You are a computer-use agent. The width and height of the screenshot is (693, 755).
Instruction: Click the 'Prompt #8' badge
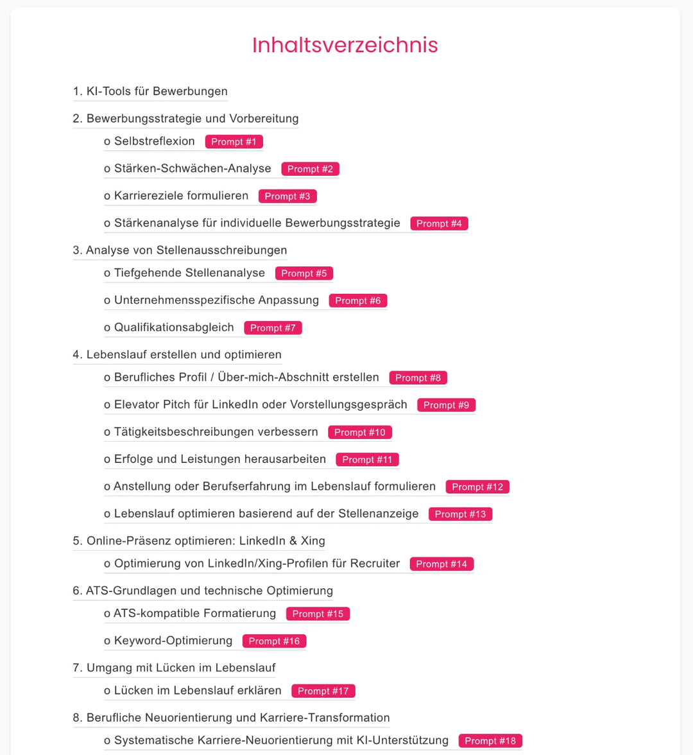418,377
